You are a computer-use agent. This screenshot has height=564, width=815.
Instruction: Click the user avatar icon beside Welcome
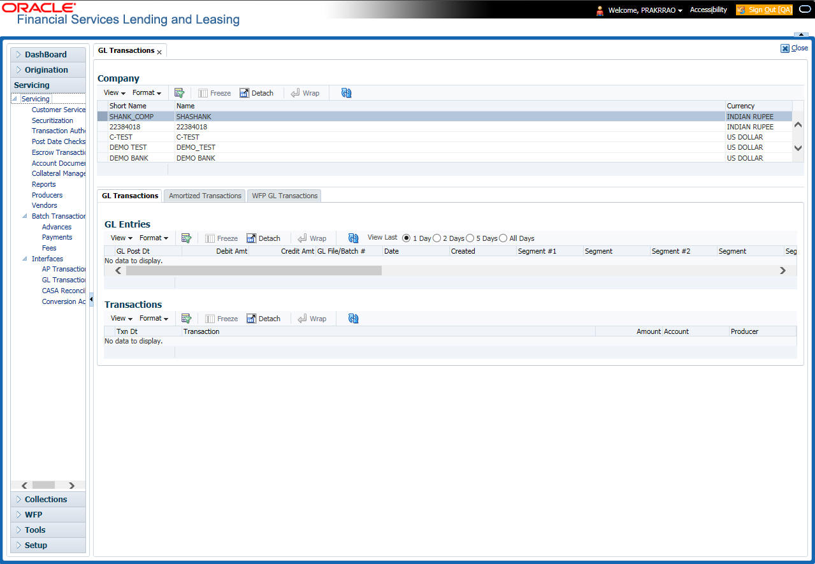(x=600, y=10)
